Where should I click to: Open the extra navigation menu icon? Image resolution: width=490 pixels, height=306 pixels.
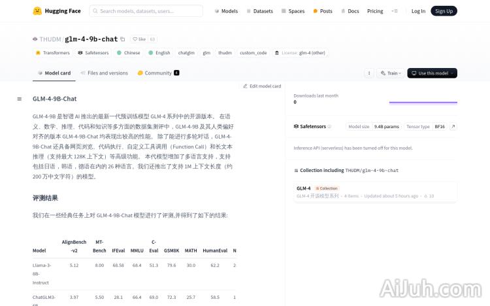(x=394, y=11)
